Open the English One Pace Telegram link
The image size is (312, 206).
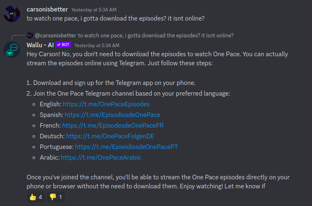[x=106, y=104]
